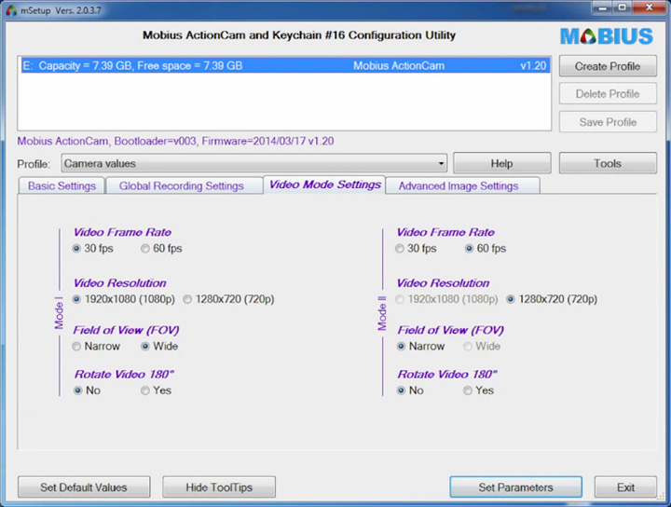Open the Profile dropdown
Screen dimensions: 671x507
pyautogui.click(x=254, y=163)
